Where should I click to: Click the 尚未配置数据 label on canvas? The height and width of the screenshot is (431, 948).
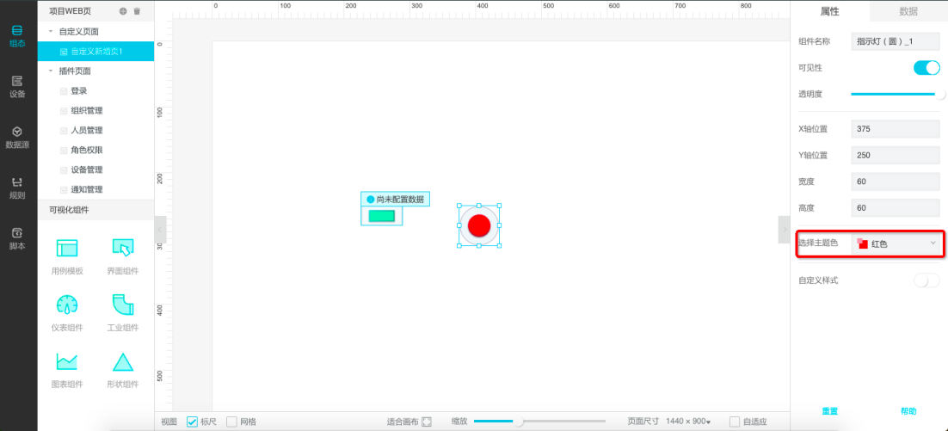pos(400,200)
